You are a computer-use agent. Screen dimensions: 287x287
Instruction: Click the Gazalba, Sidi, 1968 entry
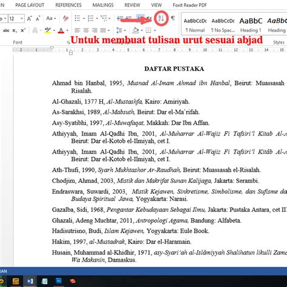(169, 209)
